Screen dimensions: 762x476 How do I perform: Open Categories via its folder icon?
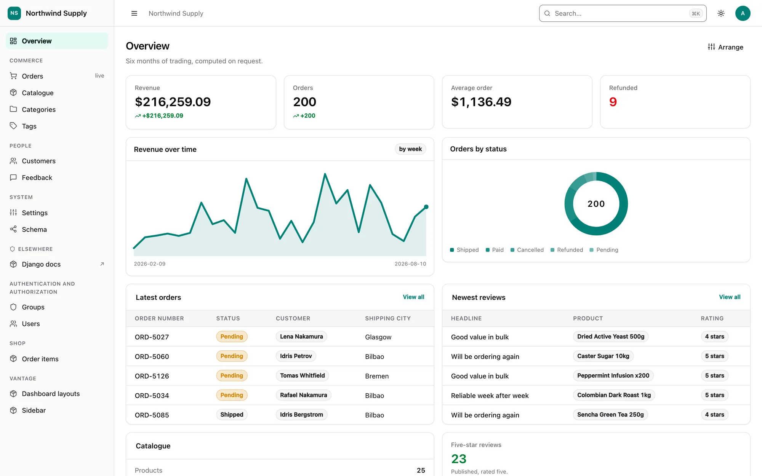point(13,109)
